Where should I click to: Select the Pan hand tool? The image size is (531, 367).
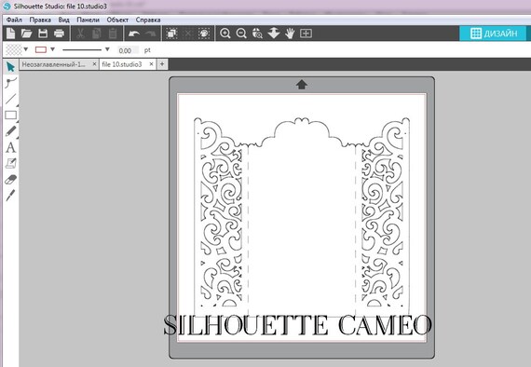[290, 34]
